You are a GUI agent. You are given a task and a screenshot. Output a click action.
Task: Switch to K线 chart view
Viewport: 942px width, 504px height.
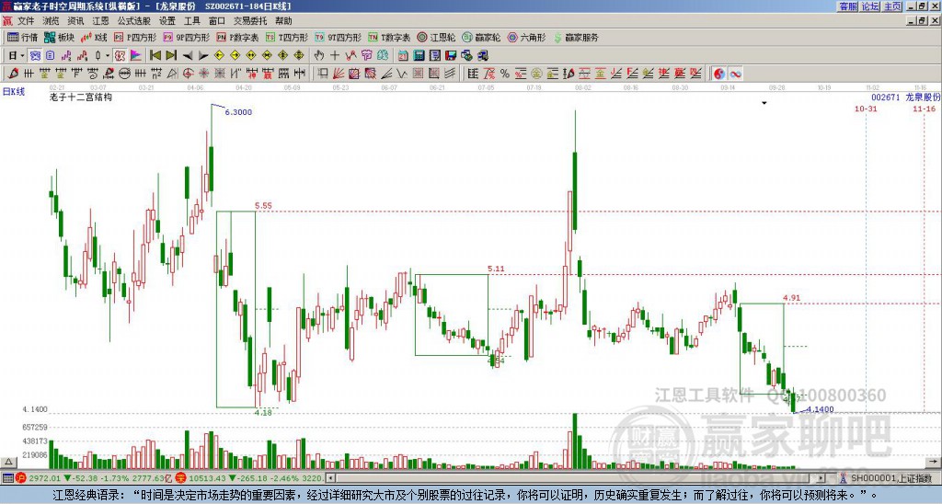tap(94, 37)
